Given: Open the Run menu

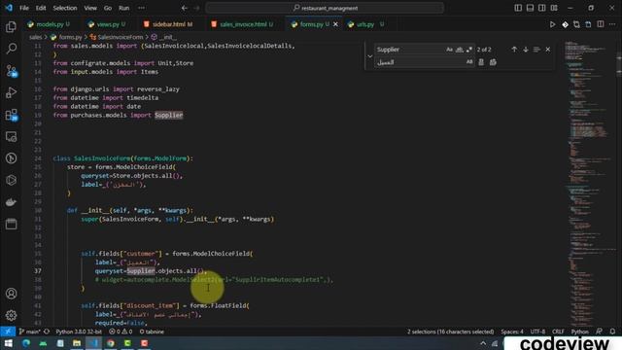Looking at the screenshot, I should point(123,8).
